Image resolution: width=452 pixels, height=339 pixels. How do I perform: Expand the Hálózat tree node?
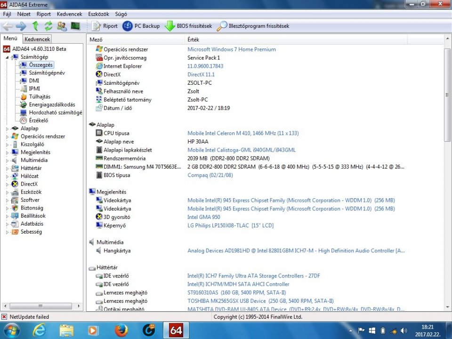pyautogui.click(x=7, y=177)
